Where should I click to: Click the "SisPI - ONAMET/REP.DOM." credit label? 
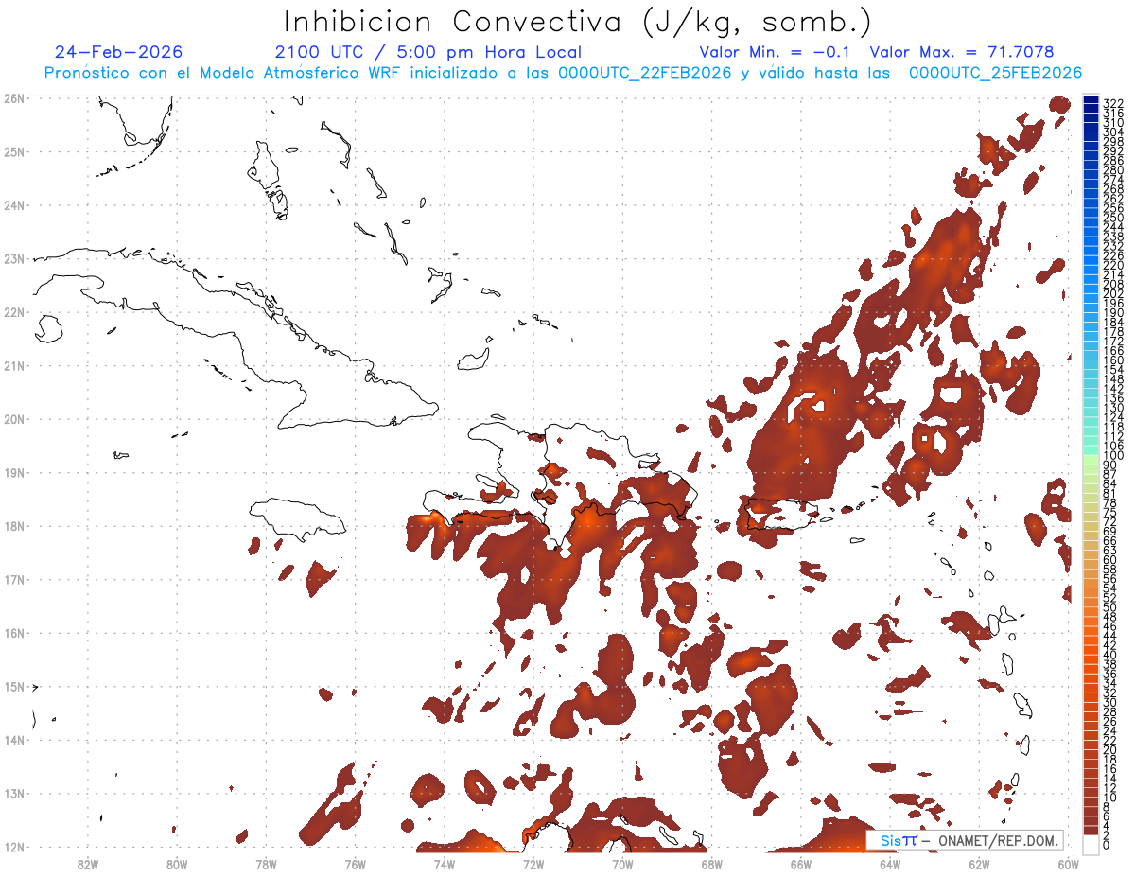965,840
